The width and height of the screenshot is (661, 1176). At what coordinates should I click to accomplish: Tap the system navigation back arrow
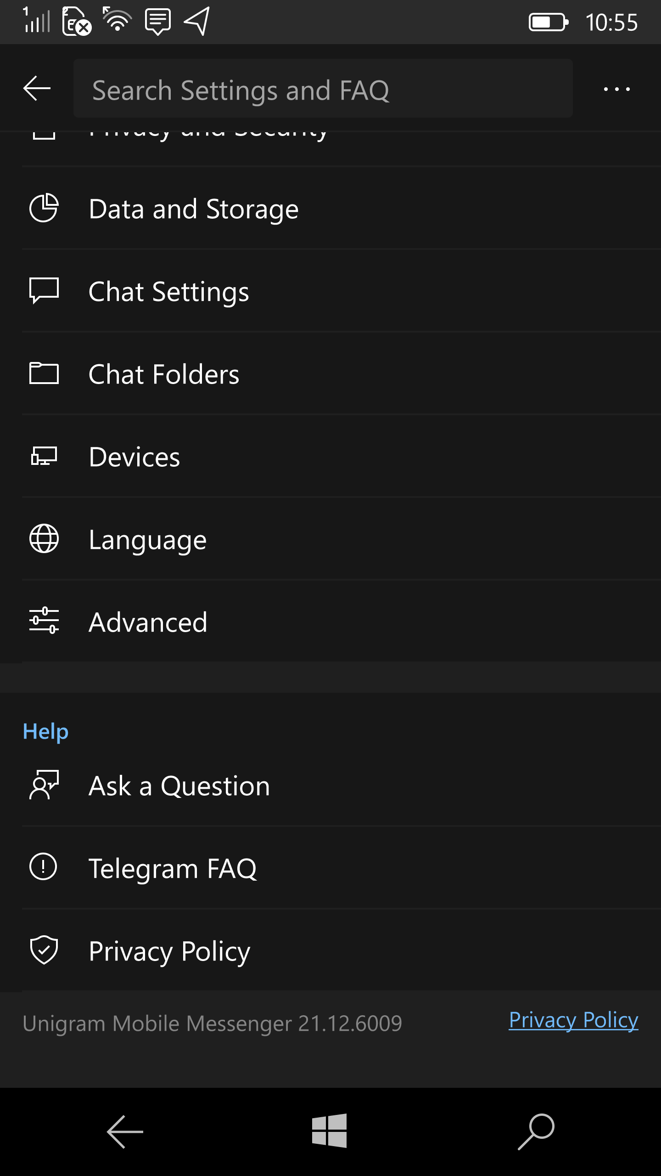coord(125,1132)
